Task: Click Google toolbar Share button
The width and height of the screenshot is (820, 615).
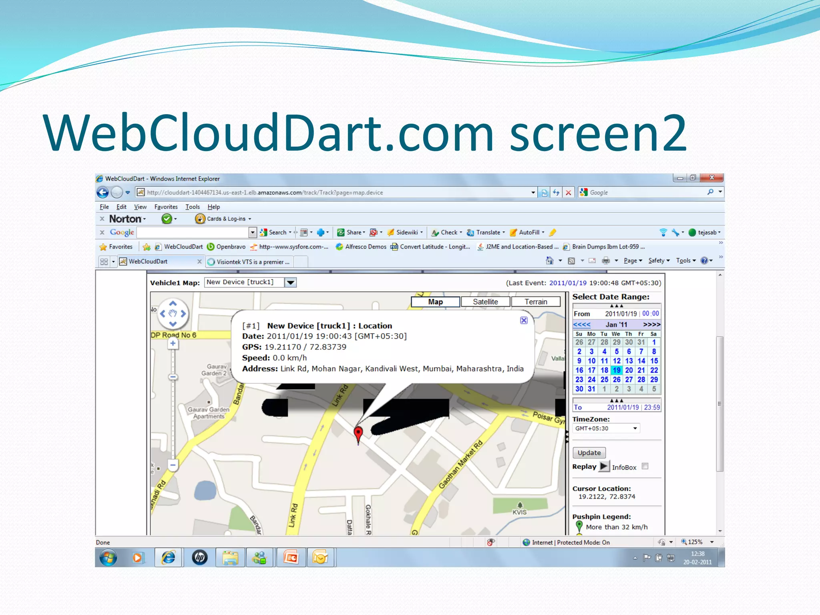Action: pos(352,232)
